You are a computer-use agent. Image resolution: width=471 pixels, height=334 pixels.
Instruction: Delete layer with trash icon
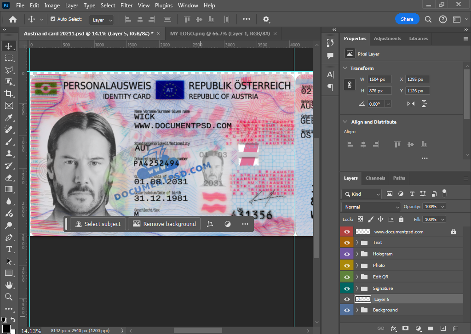click(x=455, y=328)
